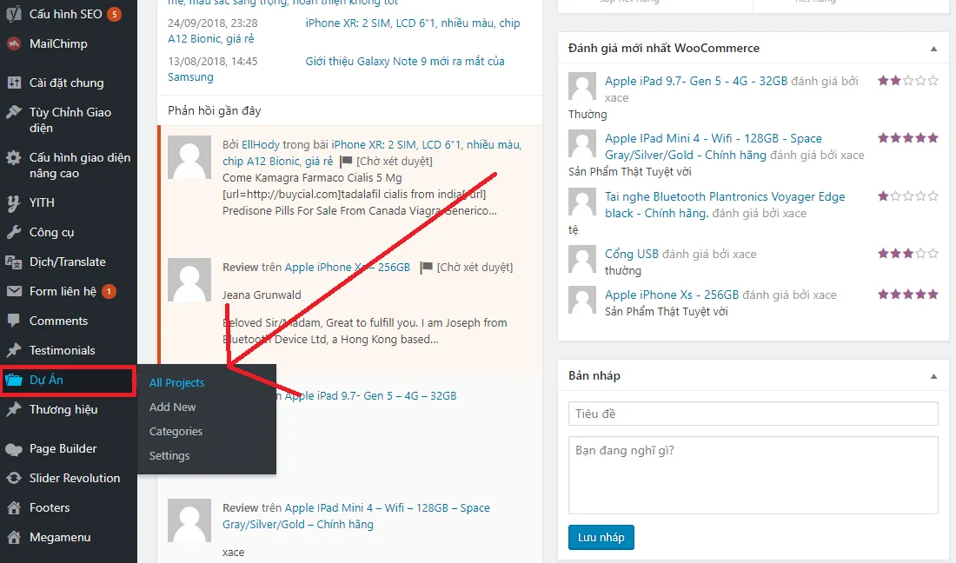Open the Apple iPhone Xs – 256GB review link in comments
956x563 pixels.
(348, 268)
